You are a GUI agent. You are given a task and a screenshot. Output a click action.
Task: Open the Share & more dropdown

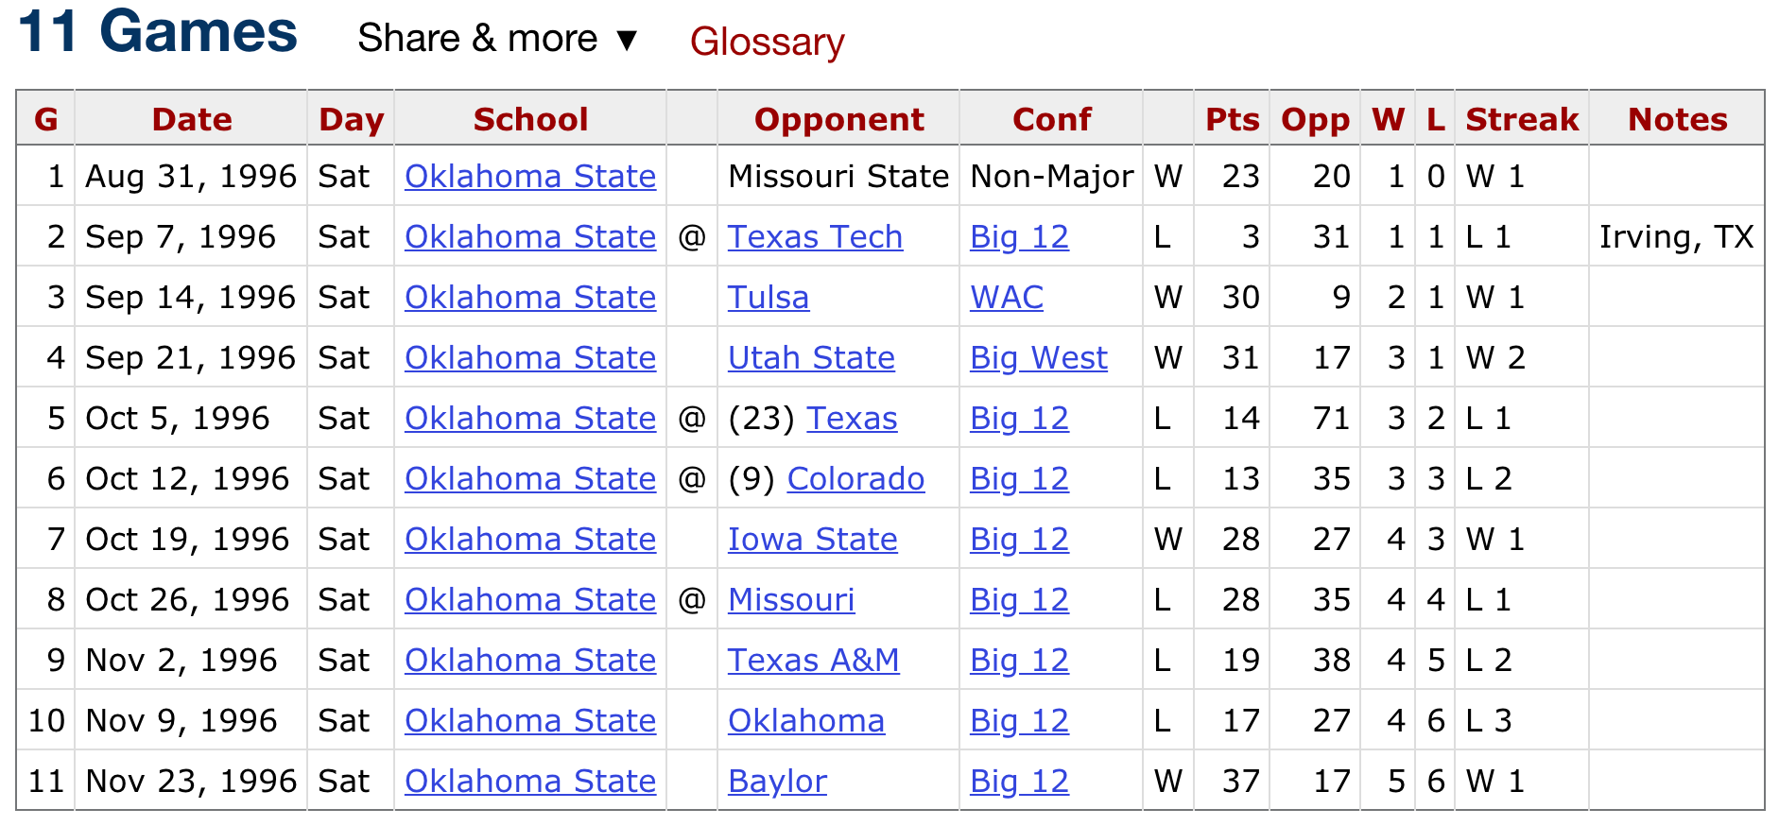coord(497,40)
